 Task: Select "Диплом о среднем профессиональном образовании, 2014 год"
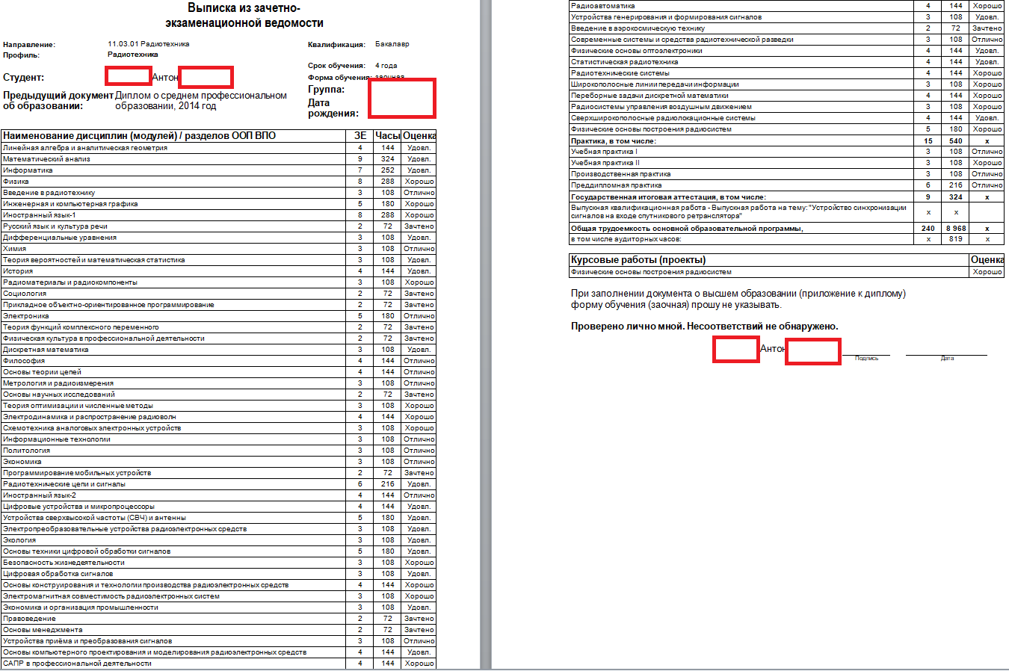201,101
